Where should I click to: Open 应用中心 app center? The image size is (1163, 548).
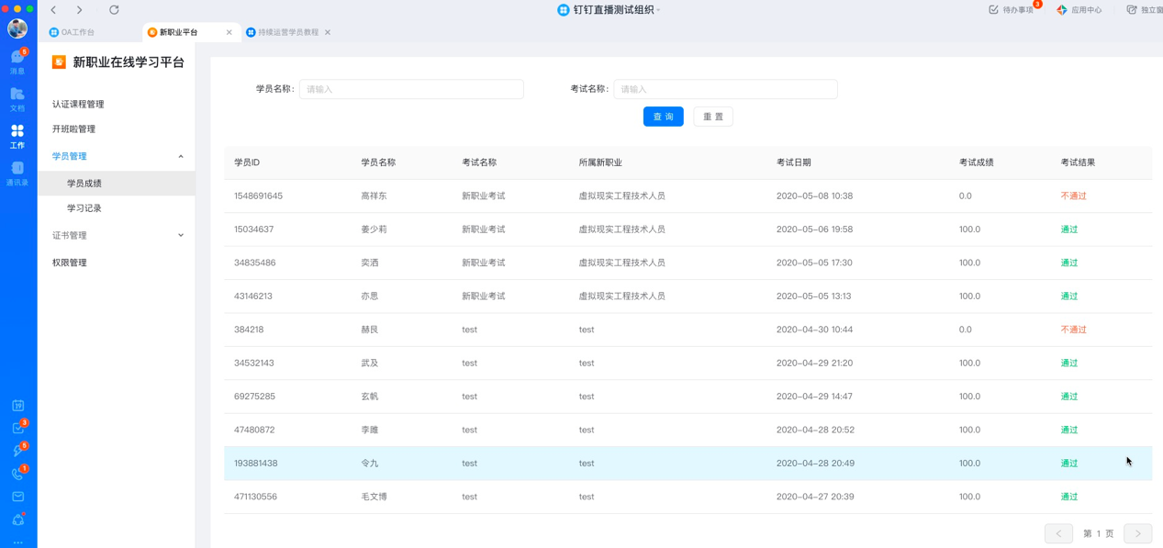1079,10
